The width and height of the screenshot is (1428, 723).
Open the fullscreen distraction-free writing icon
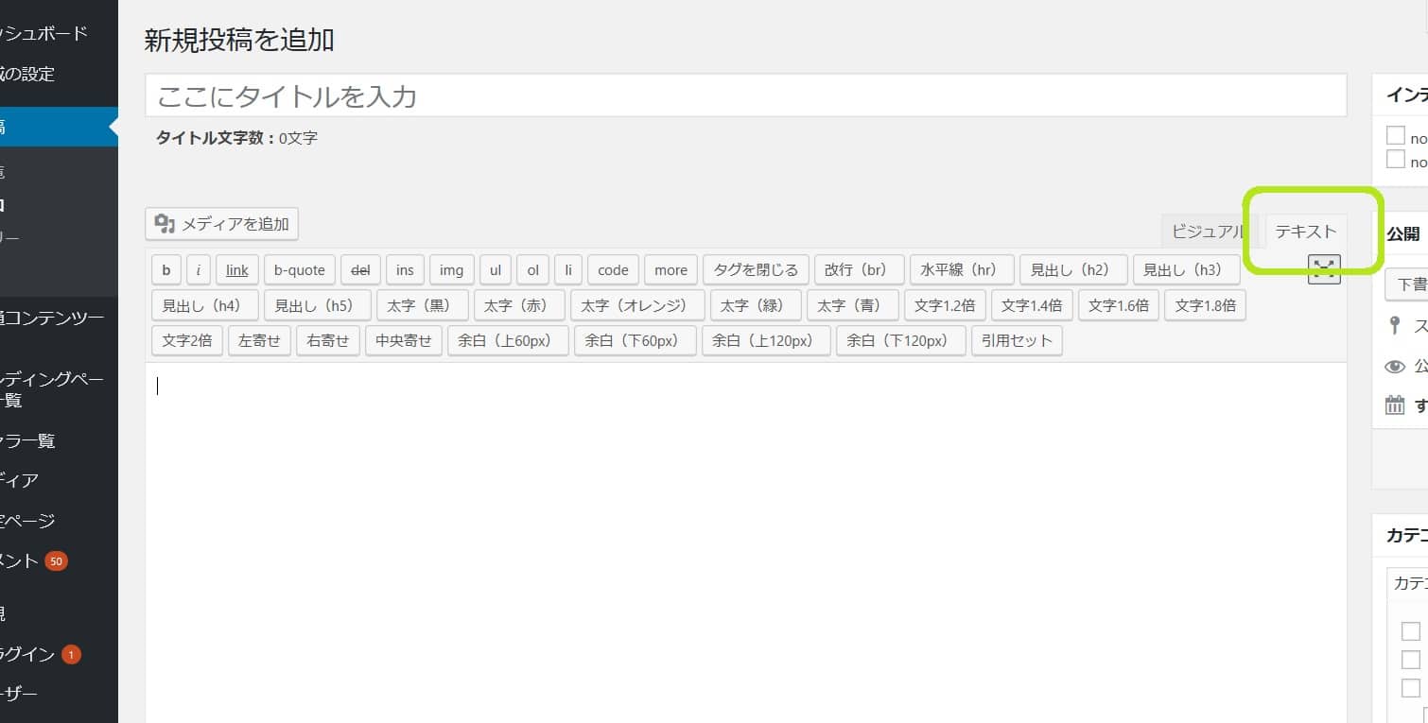(x=1324, y=269)
